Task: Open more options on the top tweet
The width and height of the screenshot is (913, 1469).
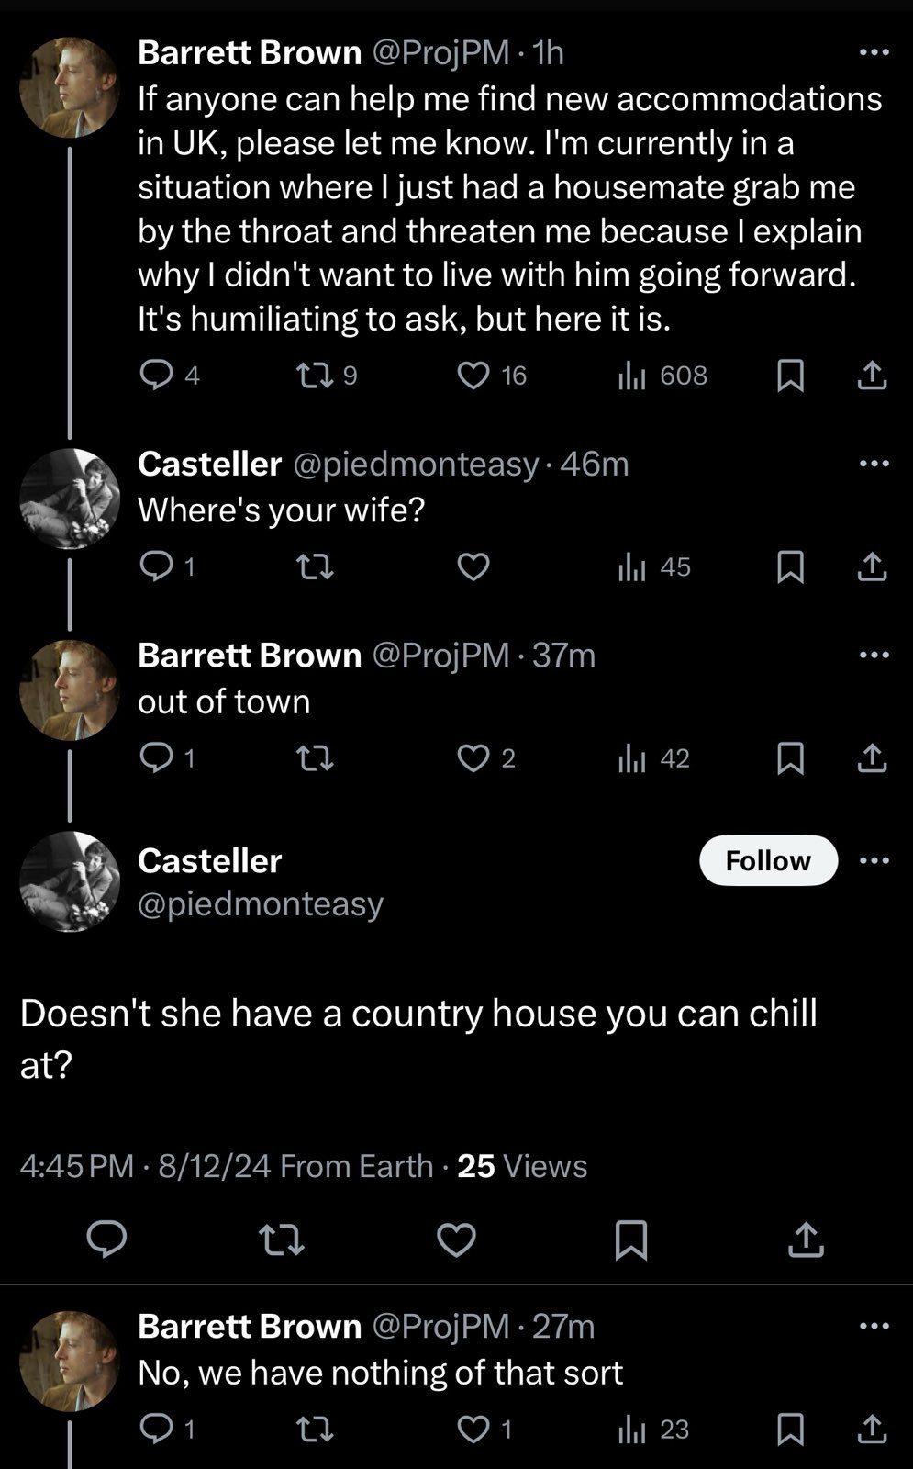Action: click(x=874, y=53)
